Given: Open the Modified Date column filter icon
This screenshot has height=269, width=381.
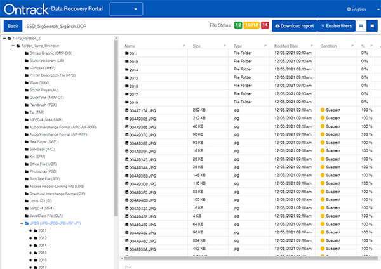Looking at the screenshot, I should point(312,46).
